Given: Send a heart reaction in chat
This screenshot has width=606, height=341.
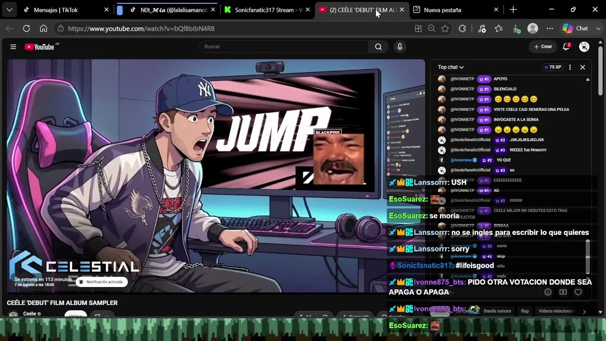Looking at the screenshot, I should (x=578, y=292).
